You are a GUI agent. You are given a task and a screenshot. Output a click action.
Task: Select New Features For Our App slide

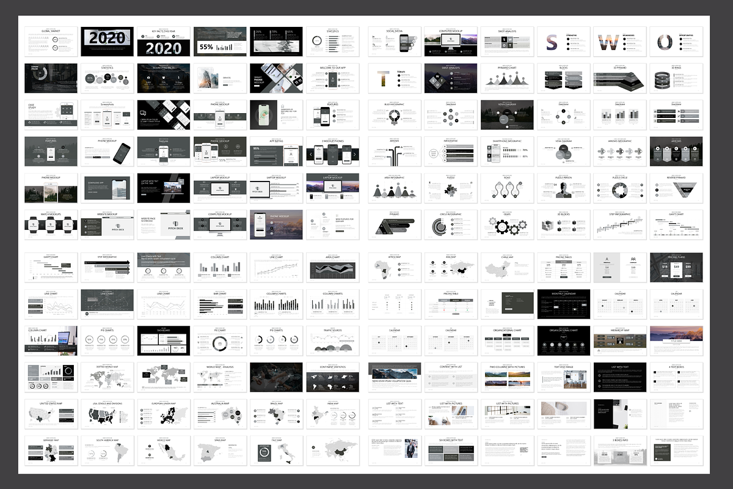[x=332, y=225]
